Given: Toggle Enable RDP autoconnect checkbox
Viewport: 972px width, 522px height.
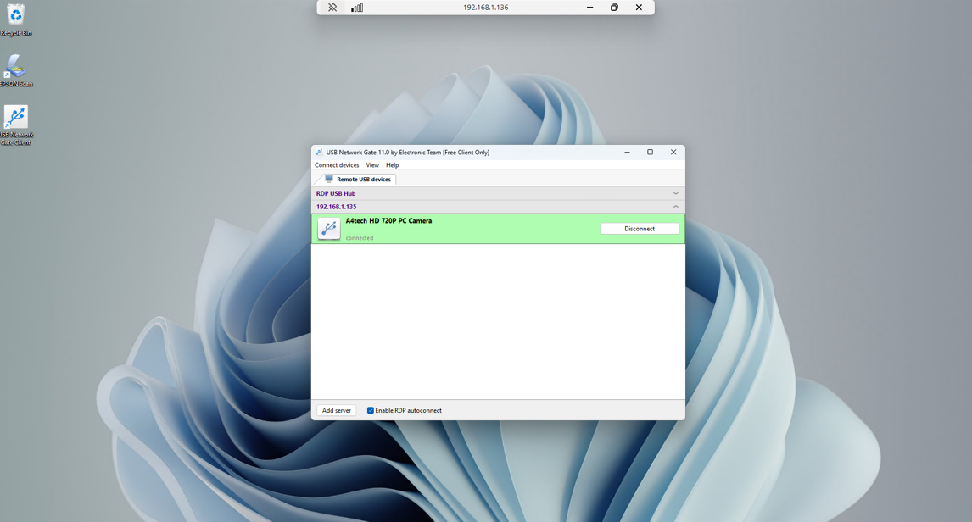Looking at the screenshot, I should click(370, 410).
